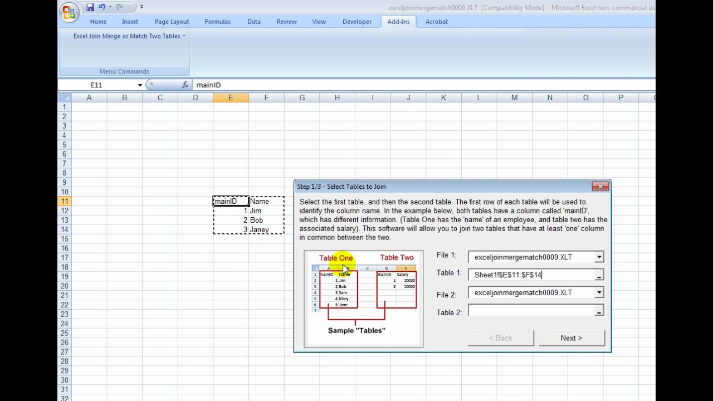Click the Office button logo
This screenshot has height=401, width=713.
click(69, 12)
